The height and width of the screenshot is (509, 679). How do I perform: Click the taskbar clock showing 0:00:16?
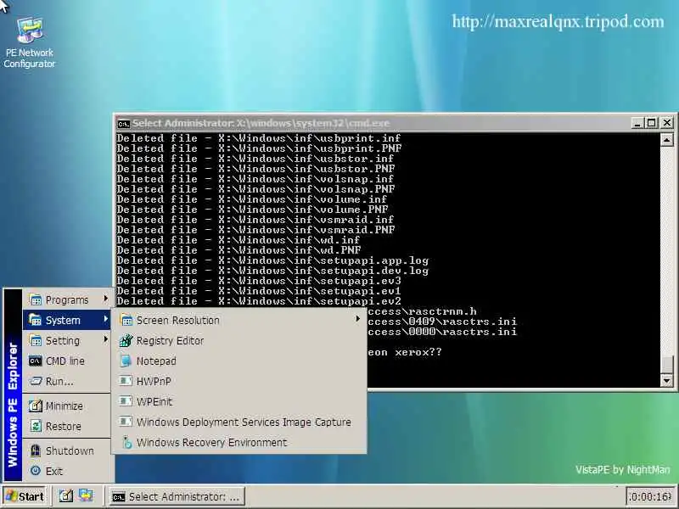tap(651, 496)
